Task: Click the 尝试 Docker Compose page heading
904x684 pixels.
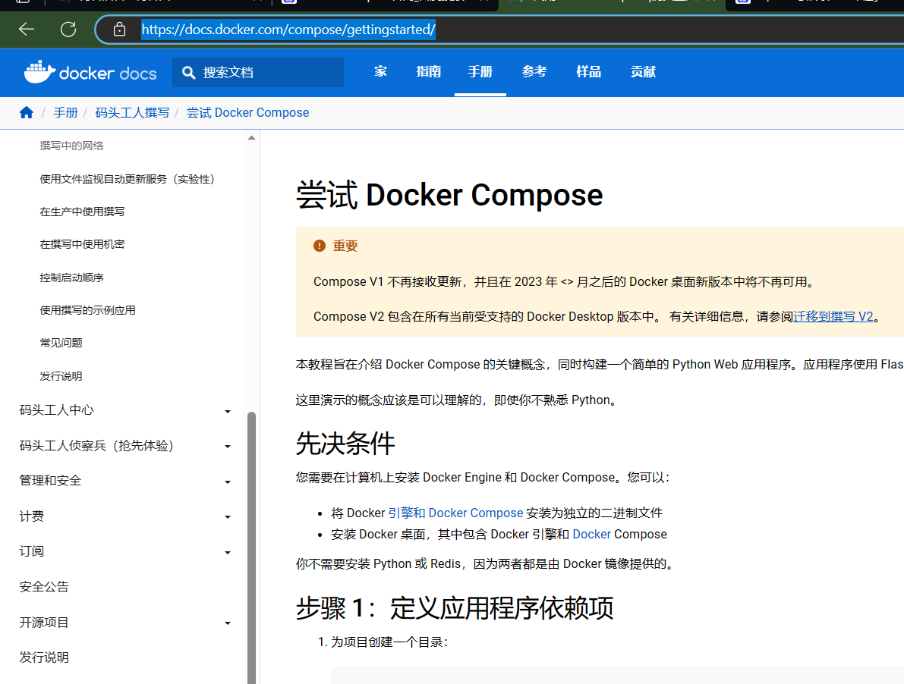Action: (x=449, y=195)
